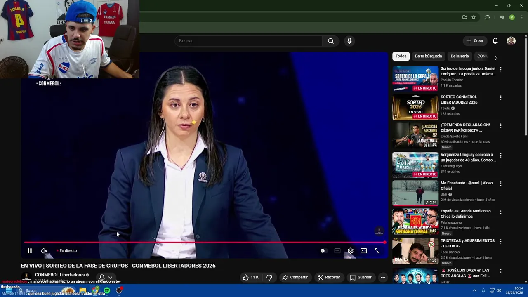
Task: Open the Compartir share dialog
Action: click(x=295, y=277)
